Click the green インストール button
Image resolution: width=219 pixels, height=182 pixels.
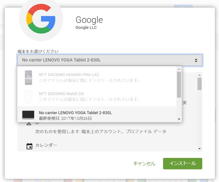(183, 164)
